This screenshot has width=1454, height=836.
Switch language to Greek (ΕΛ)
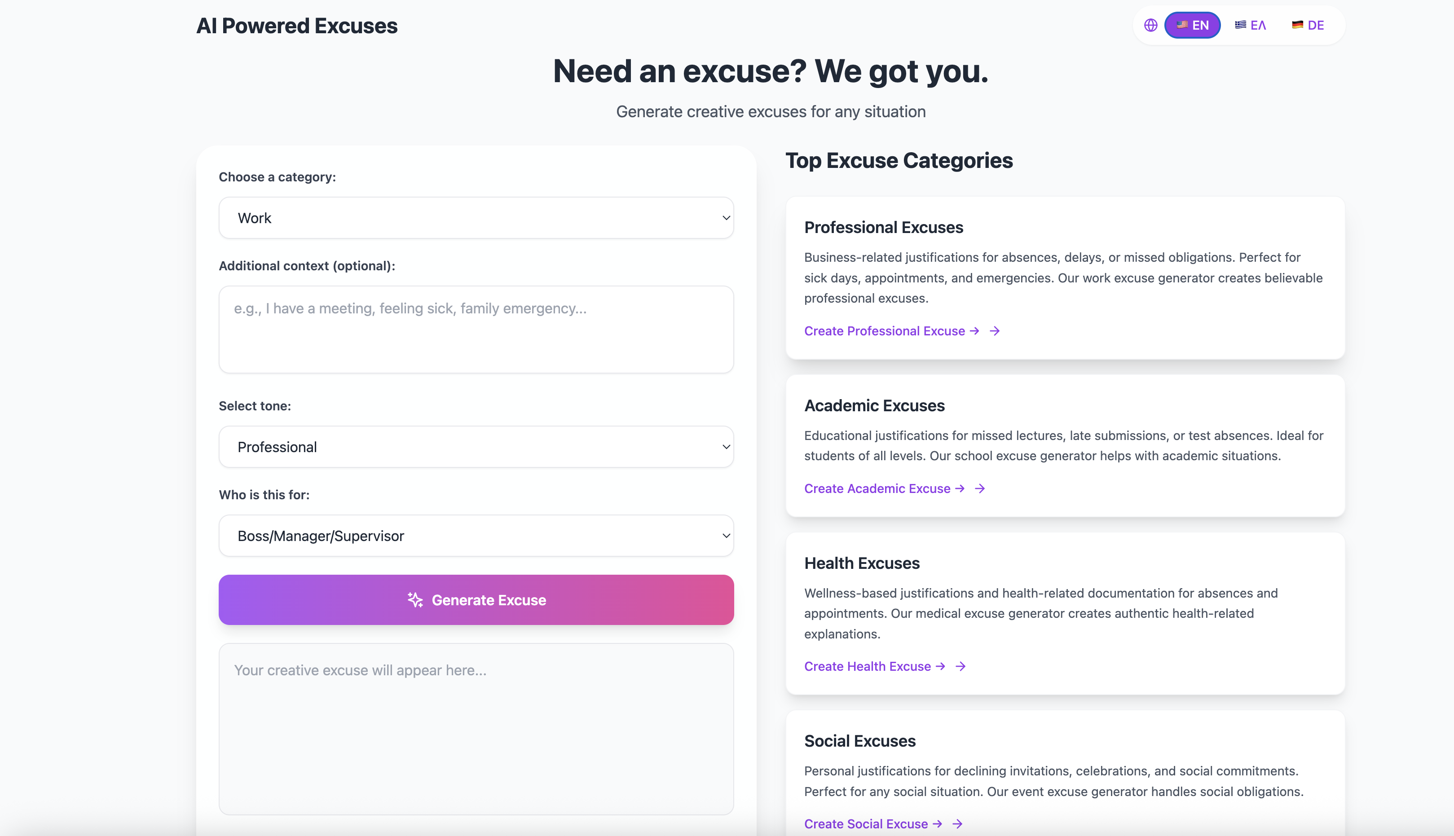(1250, 25)
